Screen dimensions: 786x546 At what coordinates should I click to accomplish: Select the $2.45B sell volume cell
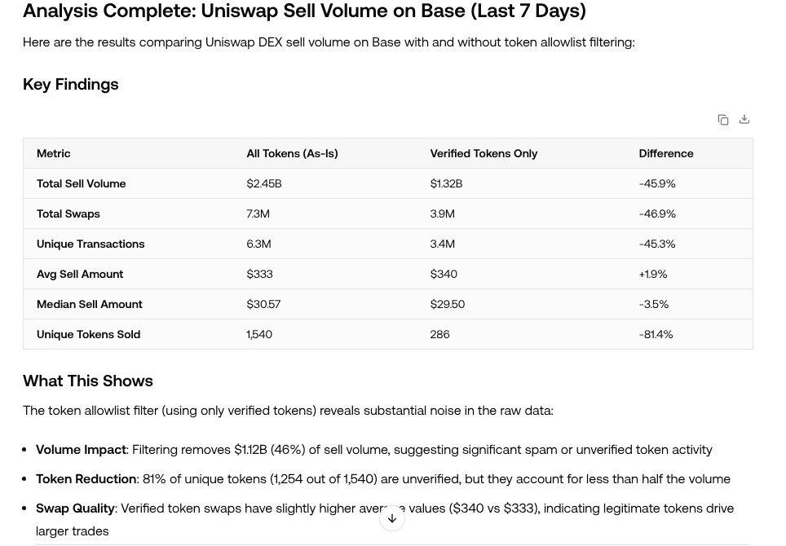(264, 183)
